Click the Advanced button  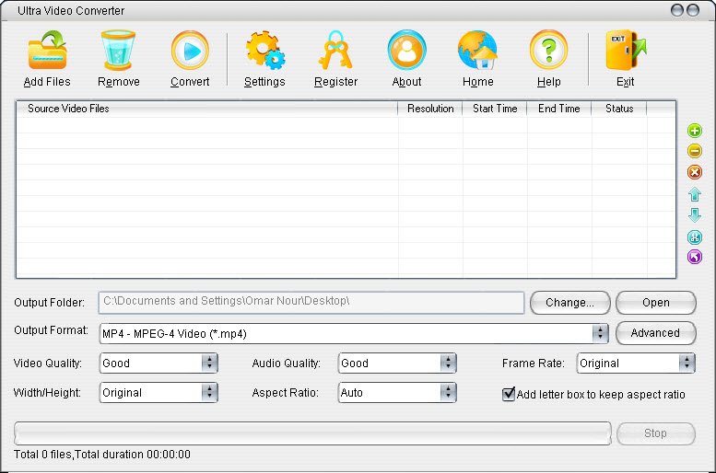tap(656, 333)
